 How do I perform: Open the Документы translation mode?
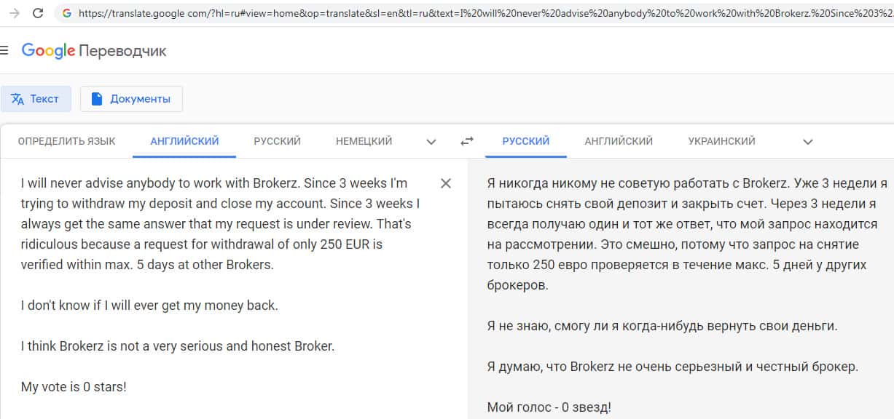point(131,99)
